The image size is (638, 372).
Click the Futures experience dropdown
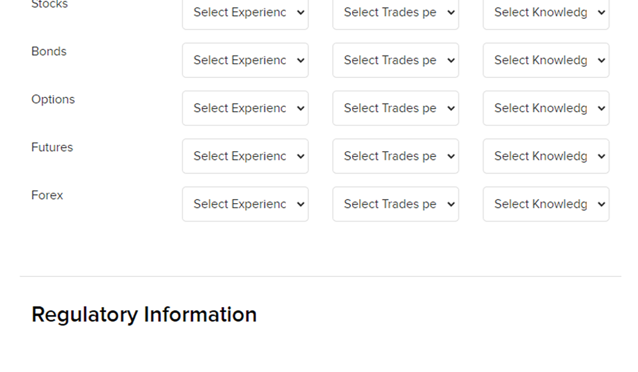pyautogui.click(x=245, y=156)
